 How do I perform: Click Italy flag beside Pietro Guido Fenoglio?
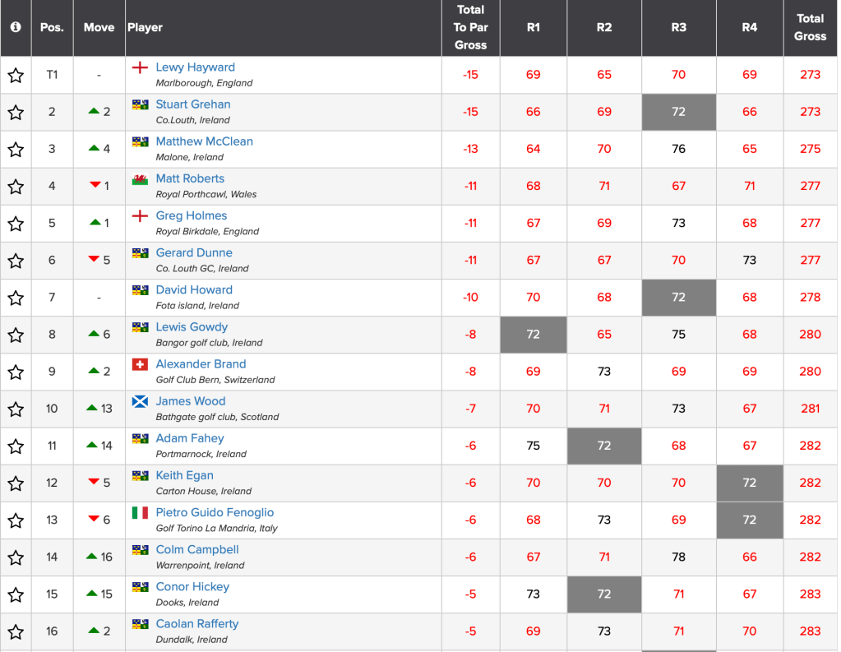point(141,513)
